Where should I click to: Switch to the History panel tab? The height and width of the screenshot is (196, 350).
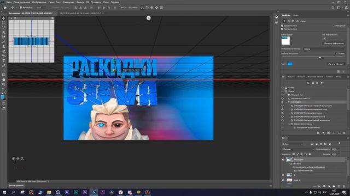[x=301, y=77]
